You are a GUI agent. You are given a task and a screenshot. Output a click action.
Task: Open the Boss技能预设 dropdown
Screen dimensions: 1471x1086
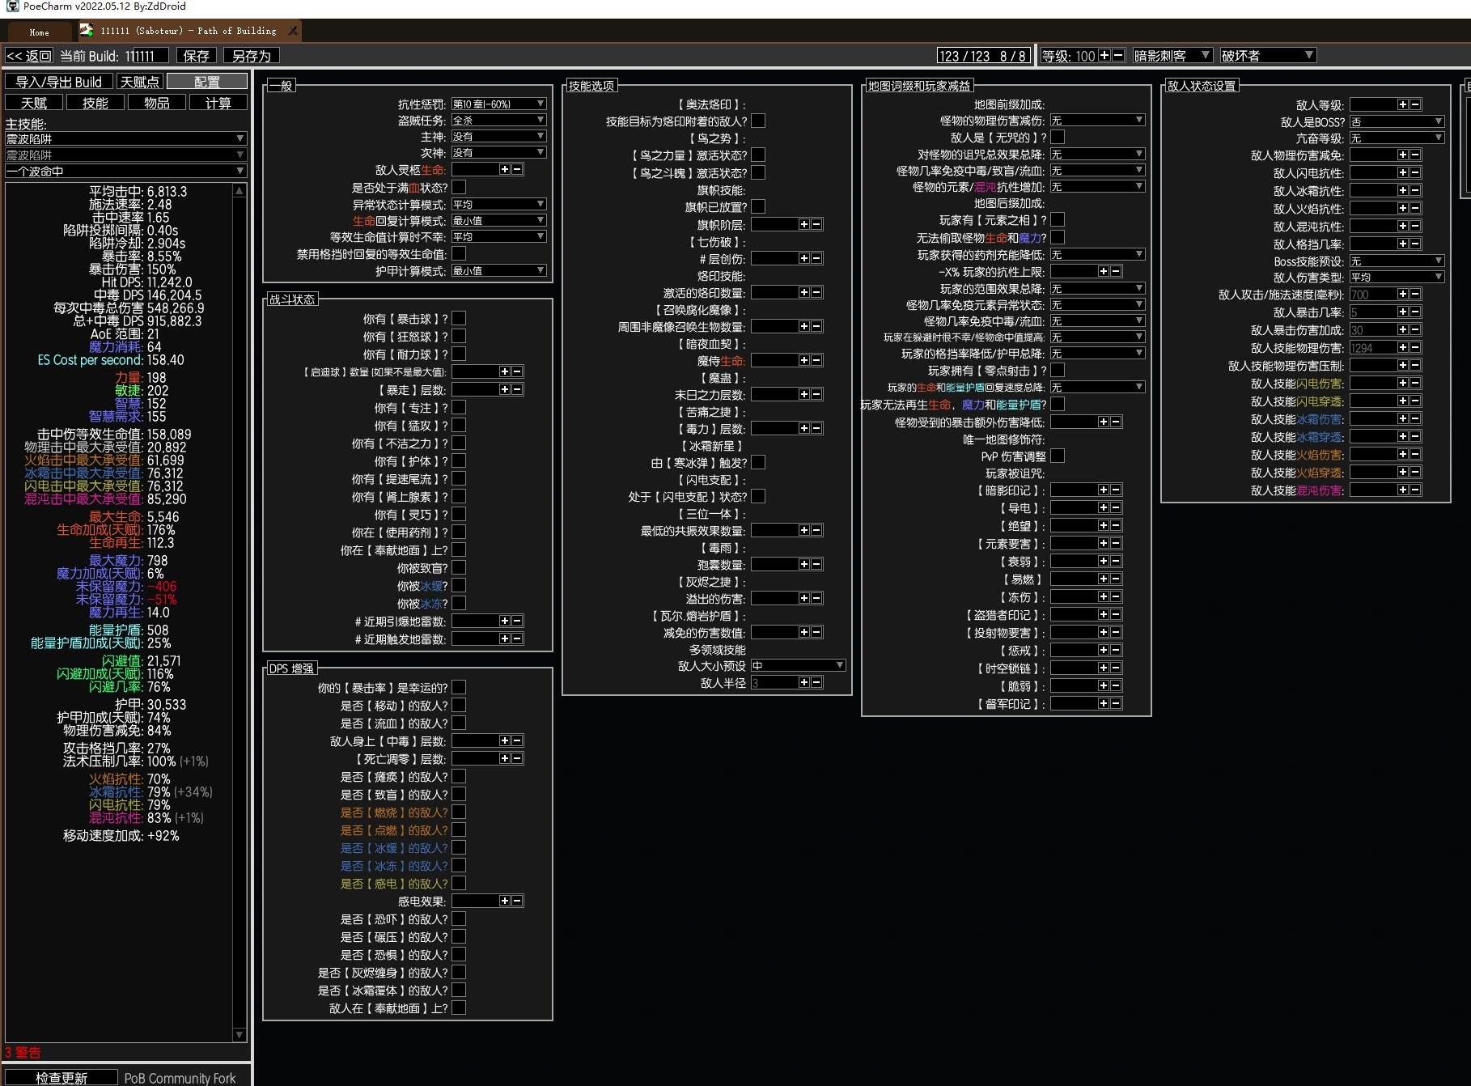click(x=1397, y=261)
